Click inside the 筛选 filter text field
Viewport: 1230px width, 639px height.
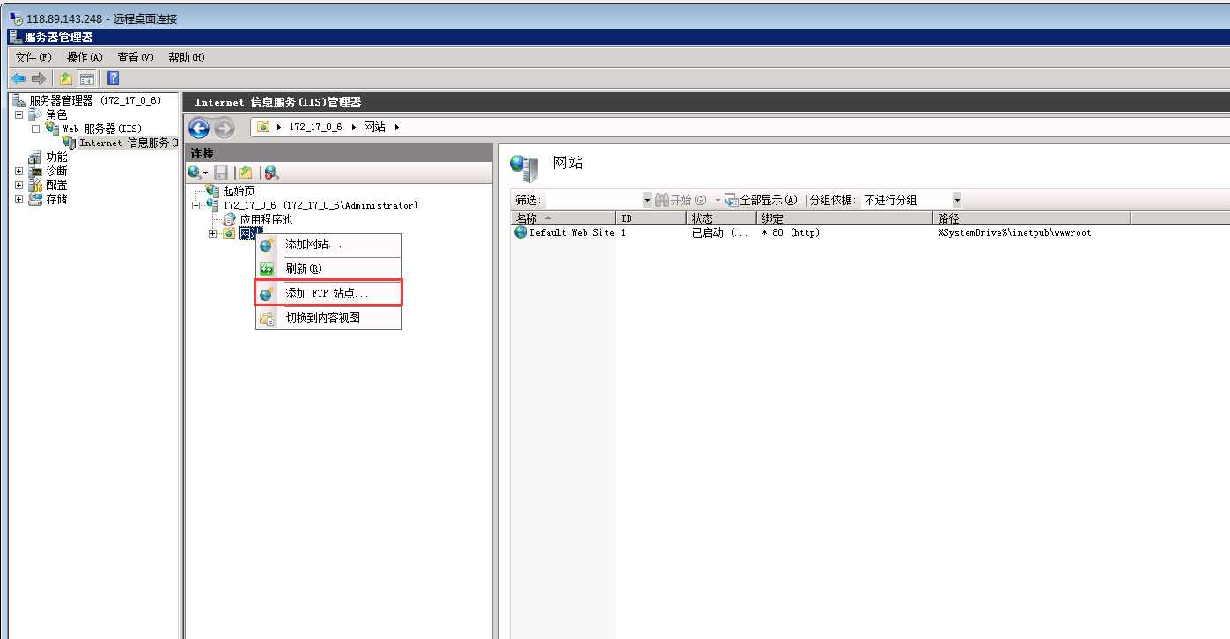pyautogui.click(x=594, y=200)
